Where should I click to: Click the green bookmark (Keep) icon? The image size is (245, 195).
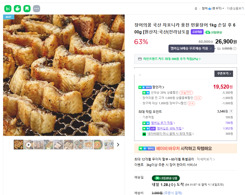tap(27, 8)
